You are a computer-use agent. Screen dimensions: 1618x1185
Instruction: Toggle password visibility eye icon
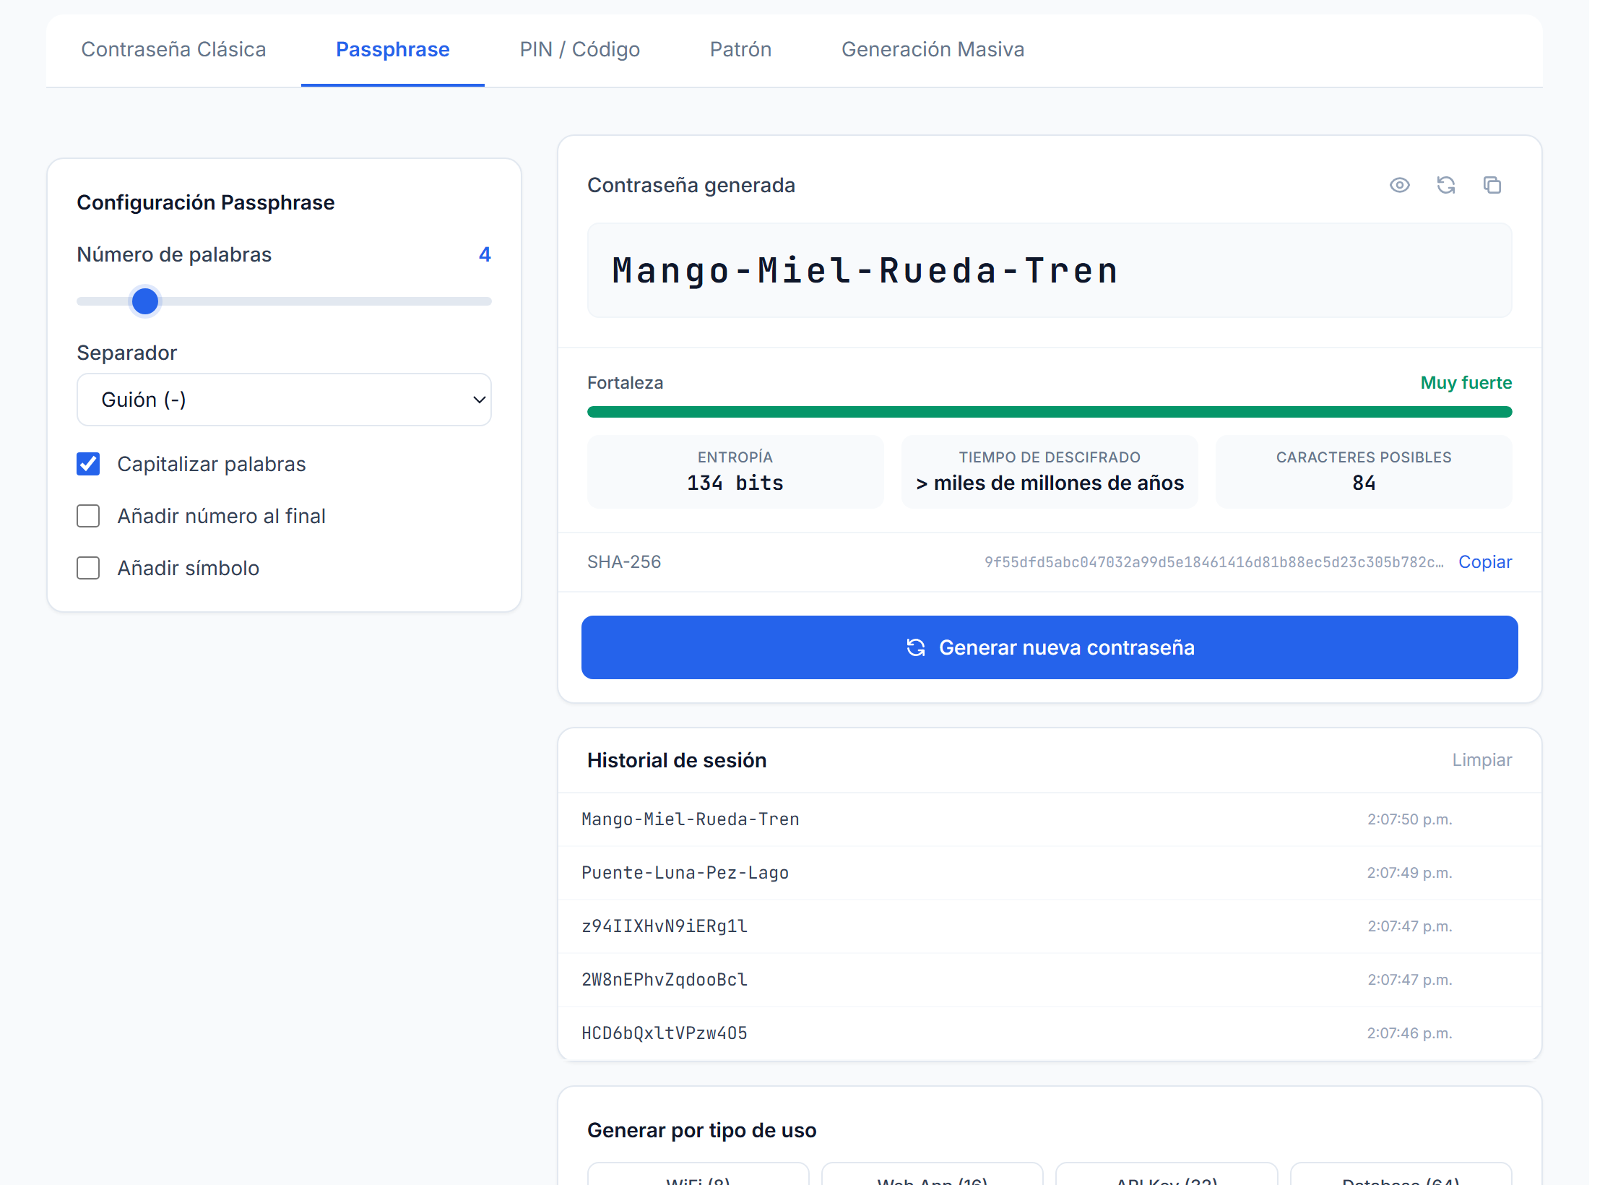pyautogui.click(x=1399, y=186)
